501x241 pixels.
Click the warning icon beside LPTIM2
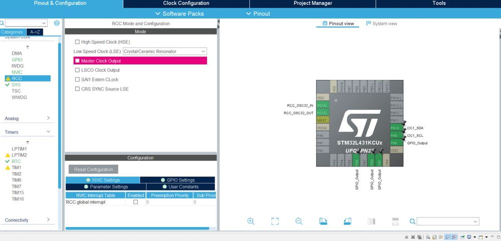pyautogui.click(x=8, y=155)
